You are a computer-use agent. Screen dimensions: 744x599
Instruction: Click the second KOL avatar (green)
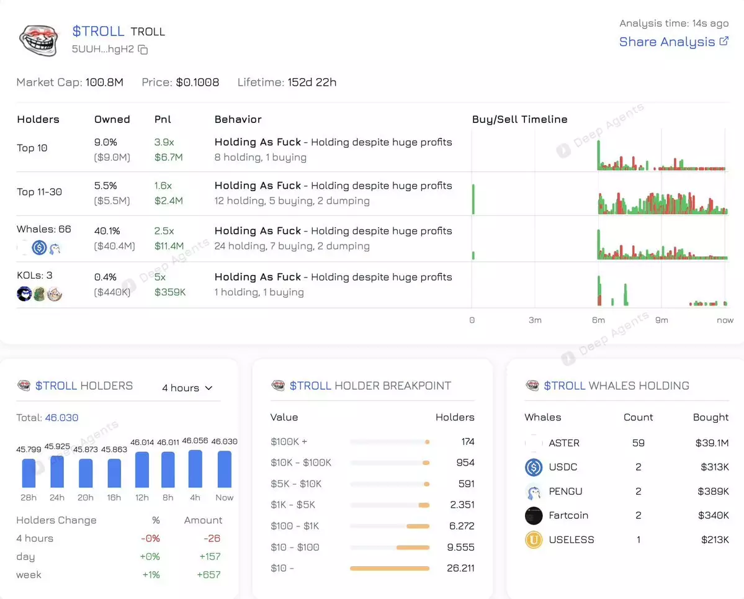(39, 294)
